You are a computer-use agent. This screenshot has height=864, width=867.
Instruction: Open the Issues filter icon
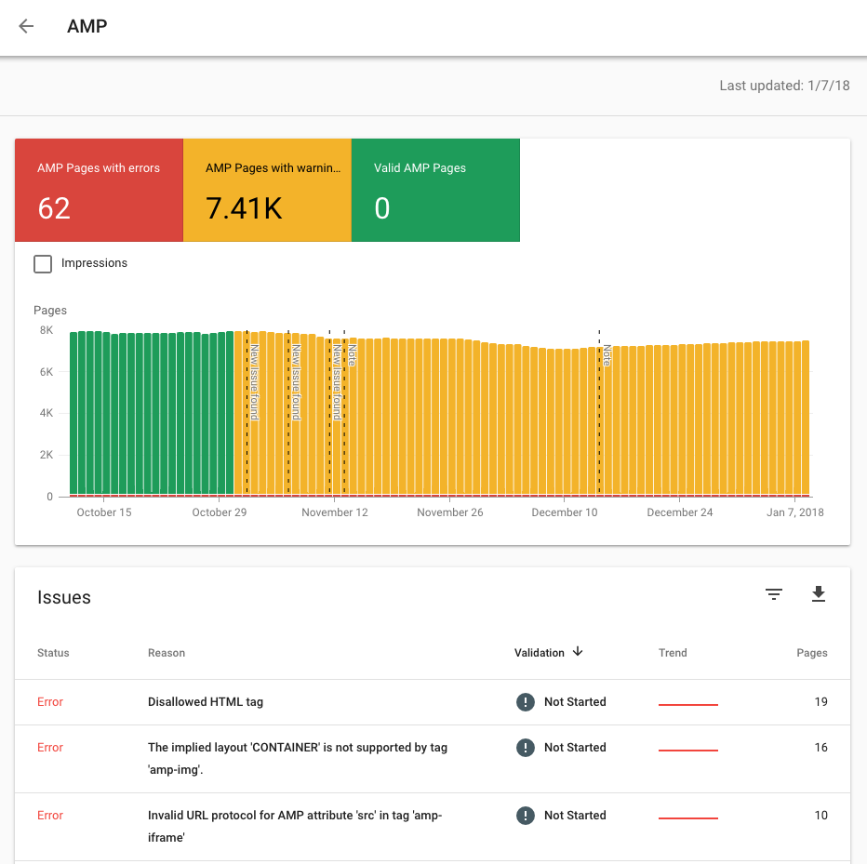click(x=774, y=594)
